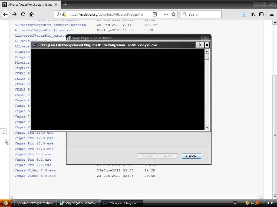
Task: Switch to E:\Program Files\Sony taskbar button
Action: [122, 203]
